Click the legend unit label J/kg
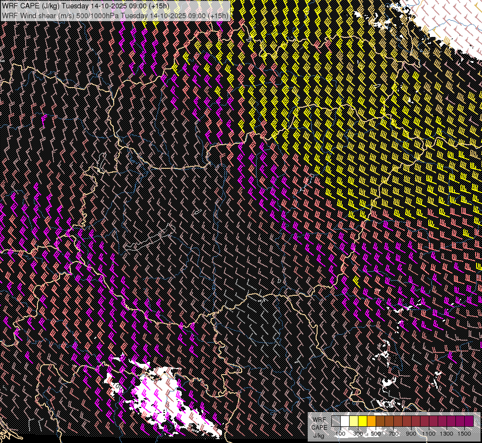 coord(319,436)
